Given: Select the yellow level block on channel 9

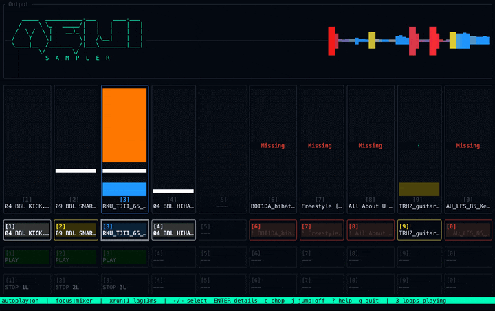Looking at the screenshot, I should (x=419, y=189).
